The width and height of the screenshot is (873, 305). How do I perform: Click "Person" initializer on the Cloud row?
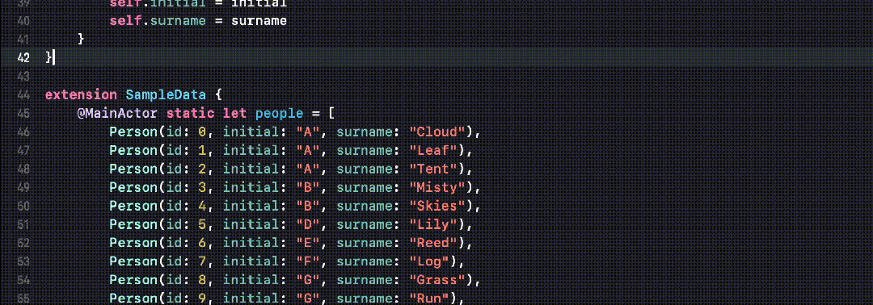(133, 132)
